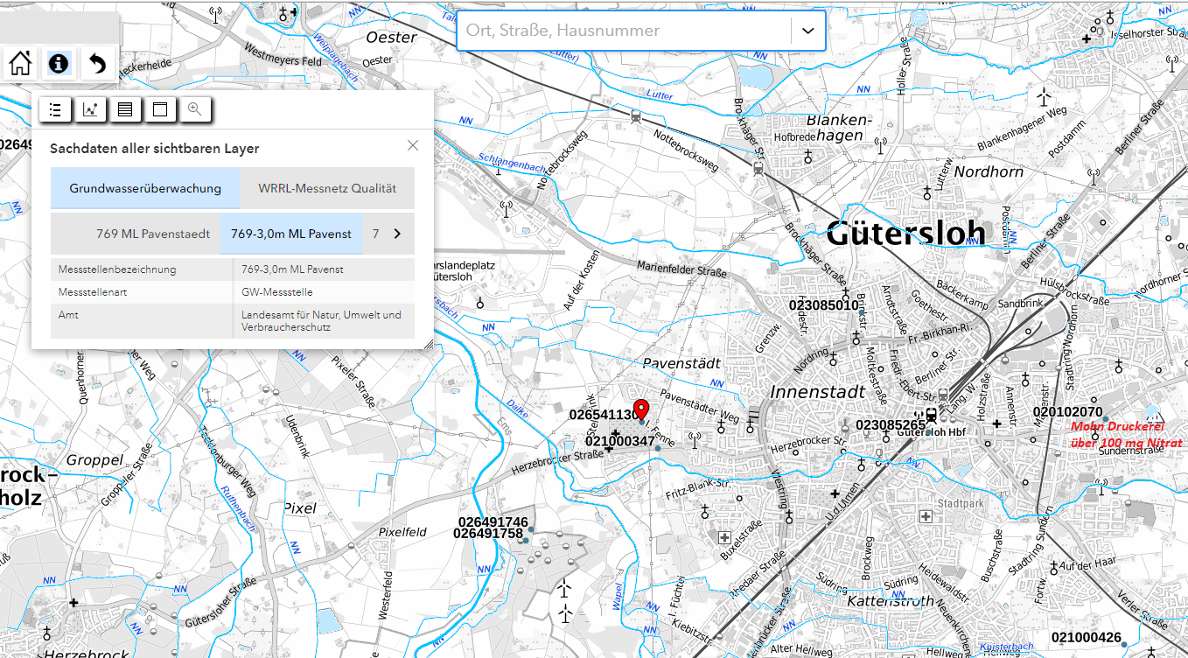Viewport: 1188px width, 658px height.
Task: Click the red map pin marker
Action: (x=640, y=409)
